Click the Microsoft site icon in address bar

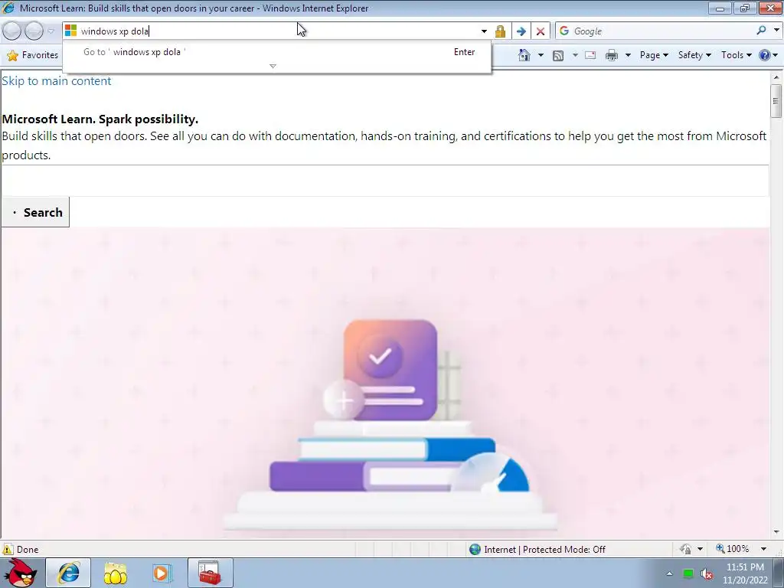71,31
